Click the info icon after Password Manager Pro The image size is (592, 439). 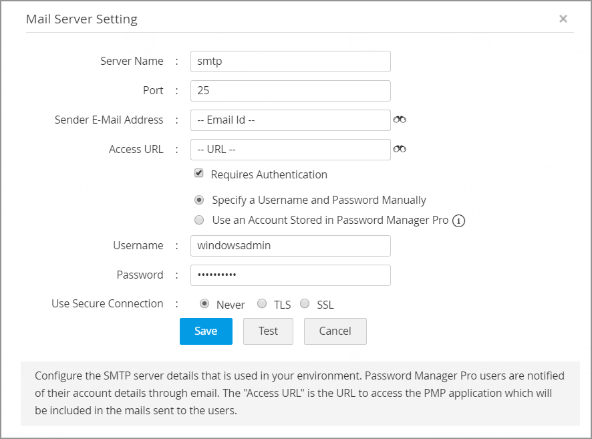458,221
